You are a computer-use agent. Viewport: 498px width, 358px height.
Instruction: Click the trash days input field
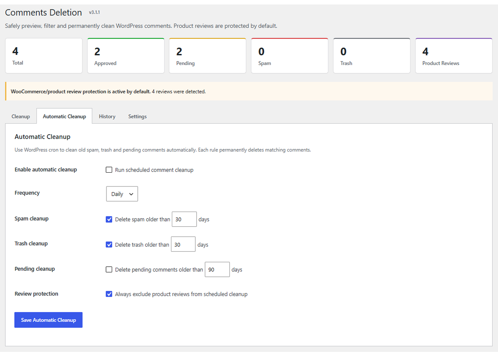[183, 244]
